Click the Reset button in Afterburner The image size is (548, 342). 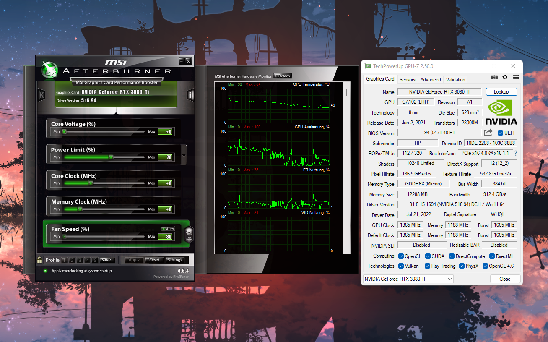pos(154,260)
